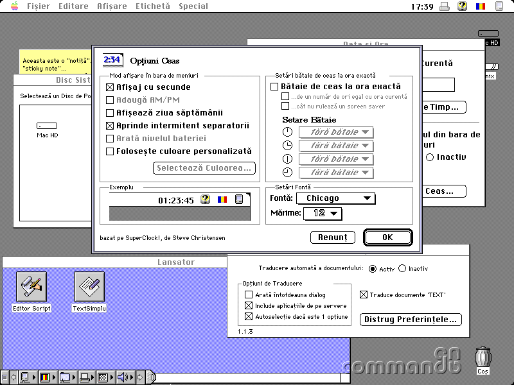
Task: Open the fourth fără bătaie popup
Action: [x=336, y=173]
